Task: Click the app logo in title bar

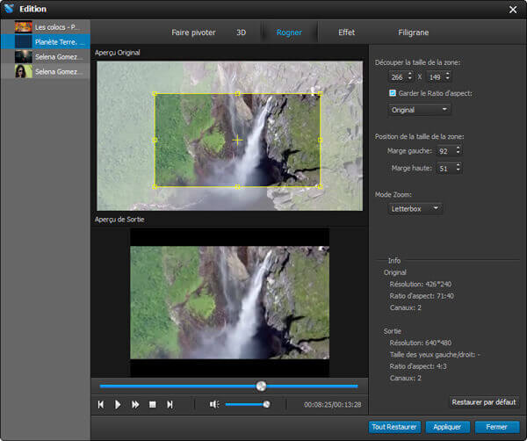Action: click(9, 9)
